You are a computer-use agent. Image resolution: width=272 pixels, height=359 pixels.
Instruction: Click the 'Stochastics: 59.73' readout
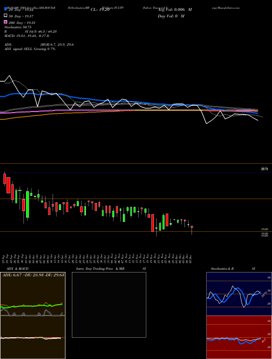click(x=18, y=27)
